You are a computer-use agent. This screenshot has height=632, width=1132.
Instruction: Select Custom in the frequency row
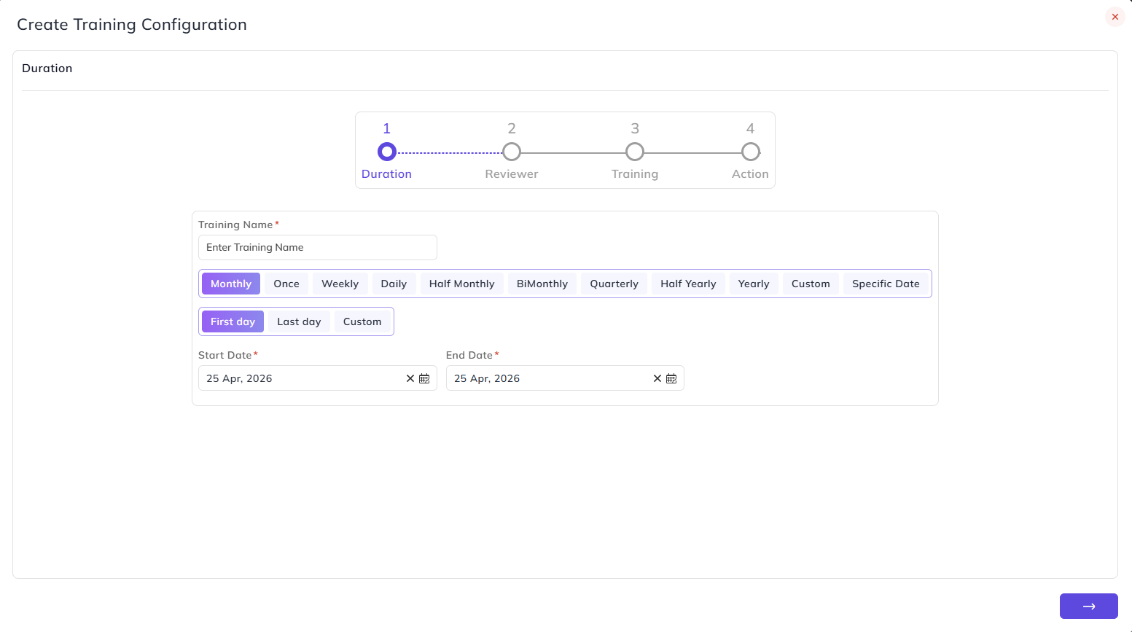(811, 284)
